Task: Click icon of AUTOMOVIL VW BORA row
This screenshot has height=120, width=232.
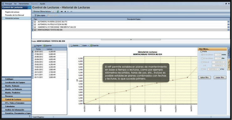Action: point(35,22)
